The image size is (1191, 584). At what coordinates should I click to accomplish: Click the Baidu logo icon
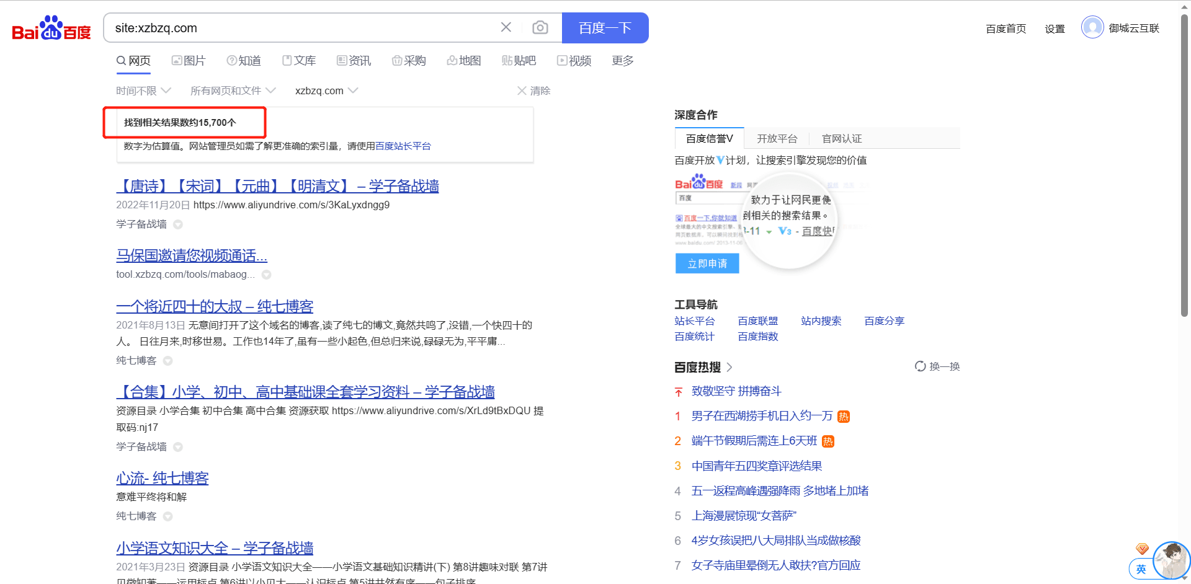click(x=51, y=29)
